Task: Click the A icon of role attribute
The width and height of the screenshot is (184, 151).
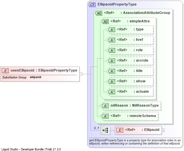Action: tap(112, 50)
